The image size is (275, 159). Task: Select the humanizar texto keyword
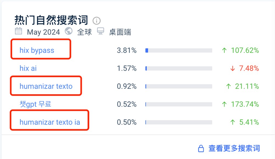[x=46, y=86]
